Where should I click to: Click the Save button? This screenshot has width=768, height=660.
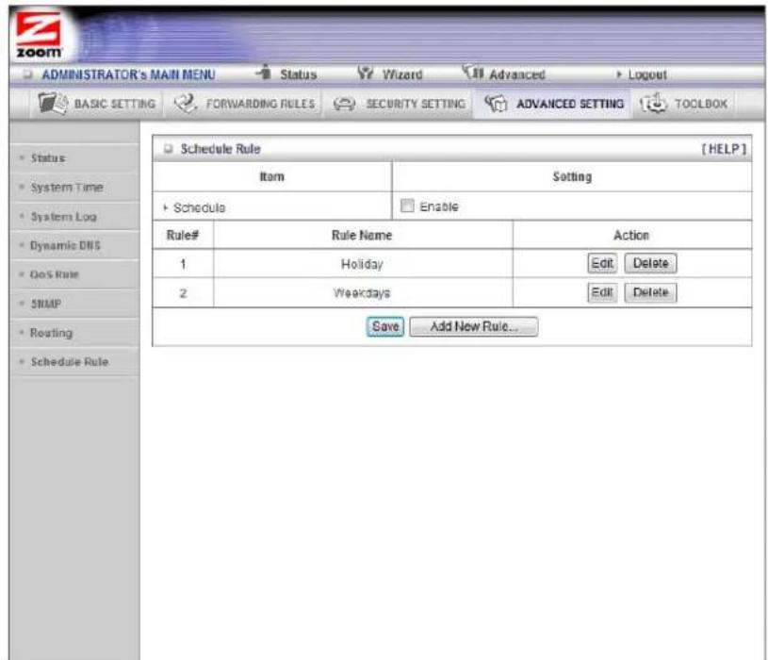385,326
